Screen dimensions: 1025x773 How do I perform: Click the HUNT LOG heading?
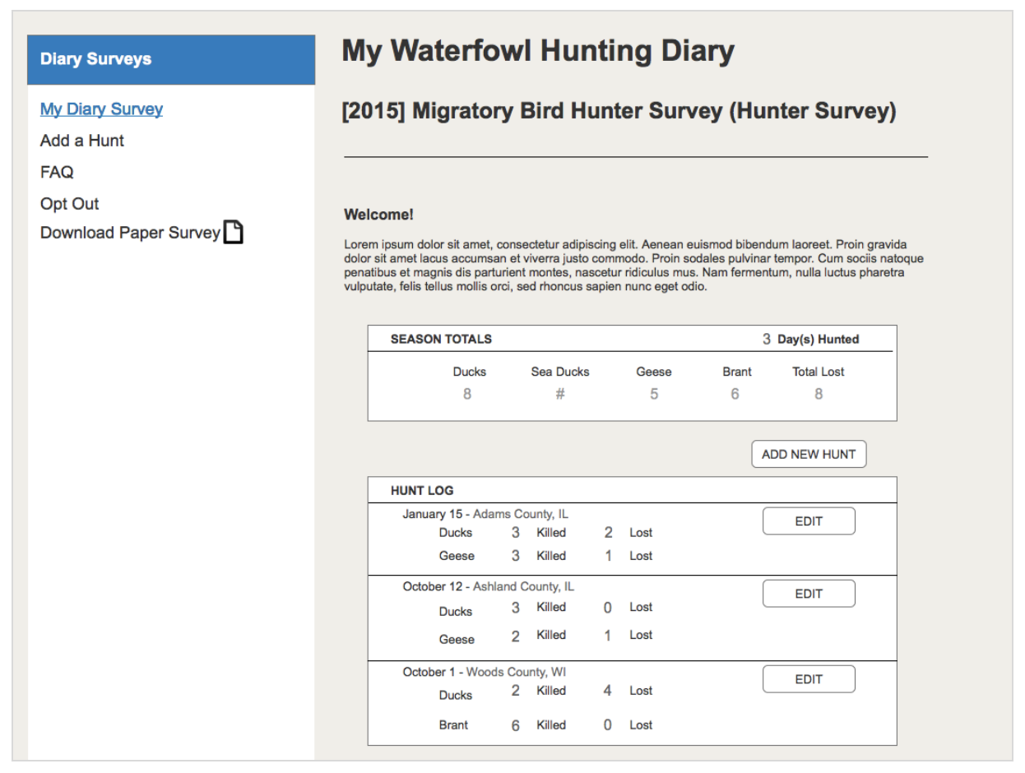coord(422,491)
